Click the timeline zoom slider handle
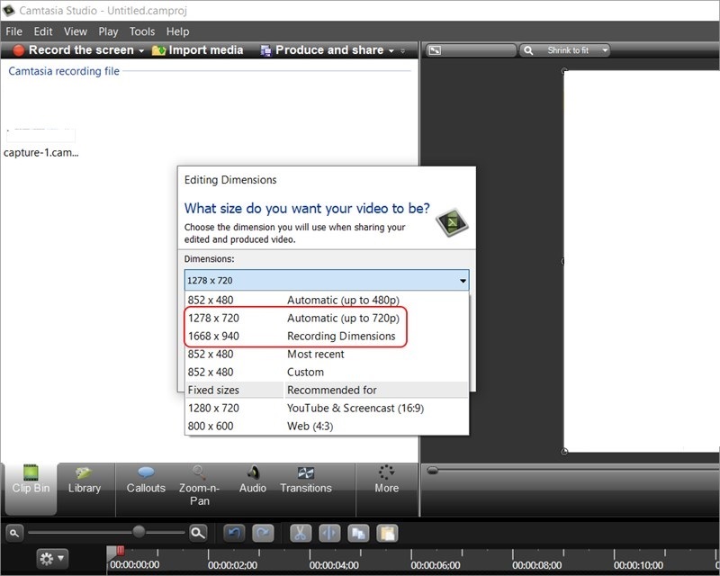Viewport: 720px width, 576px height. [139, 532]
